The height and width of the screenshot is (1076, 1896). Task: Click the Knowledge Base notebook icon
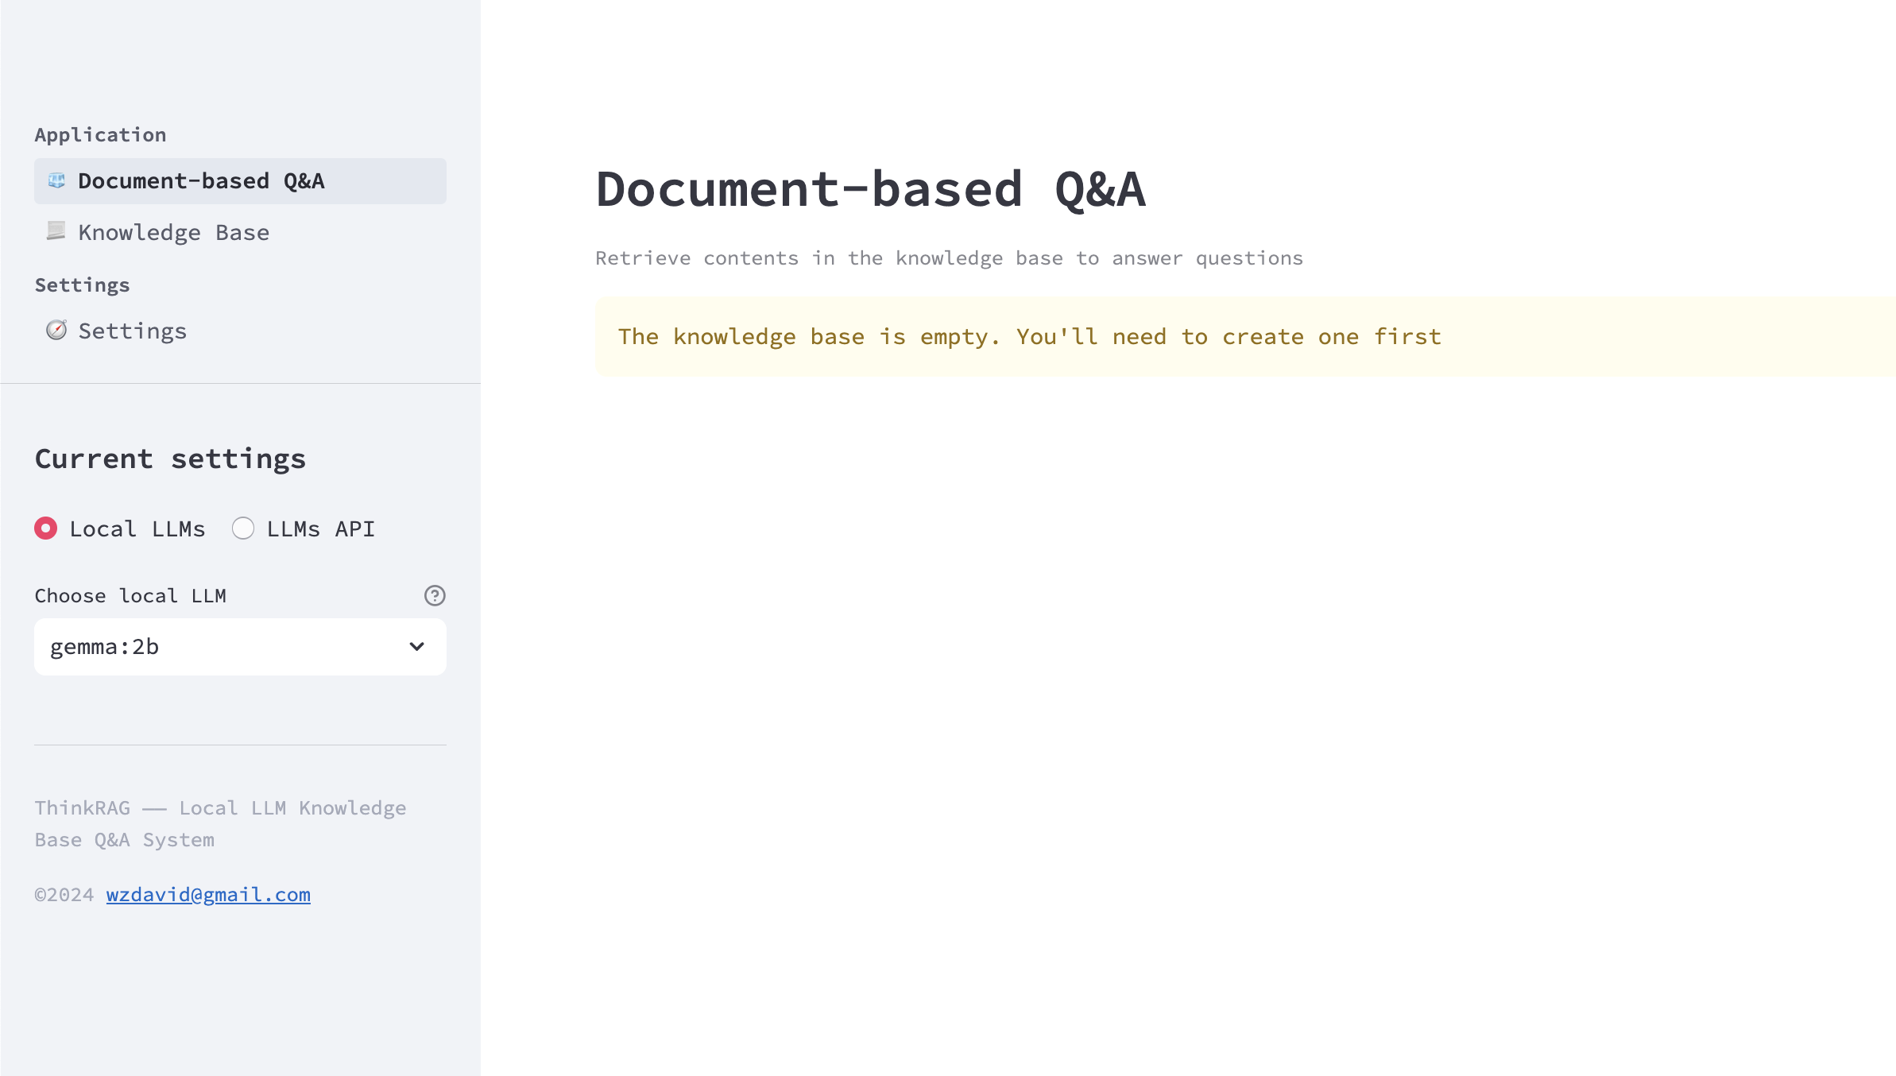56,231
